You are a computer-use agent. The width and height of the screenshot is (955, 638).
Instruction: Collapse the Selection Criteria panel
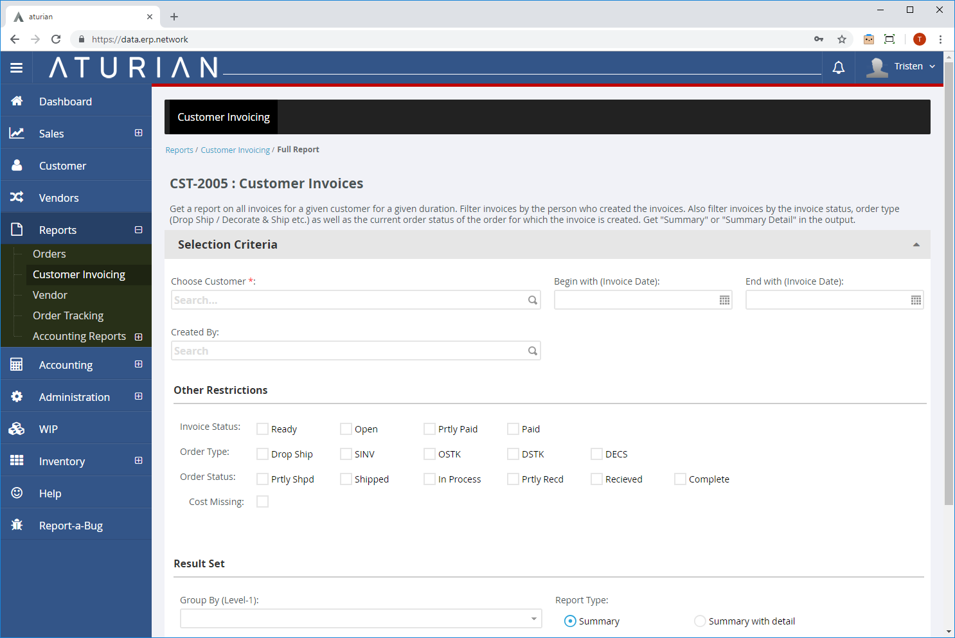click(916, 245)
